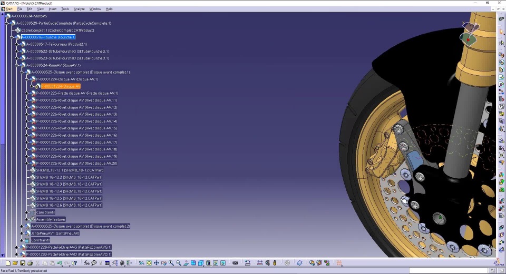Click the Undo arrow icon
This screenshot has width=506, height=274.
click(60, 263)
